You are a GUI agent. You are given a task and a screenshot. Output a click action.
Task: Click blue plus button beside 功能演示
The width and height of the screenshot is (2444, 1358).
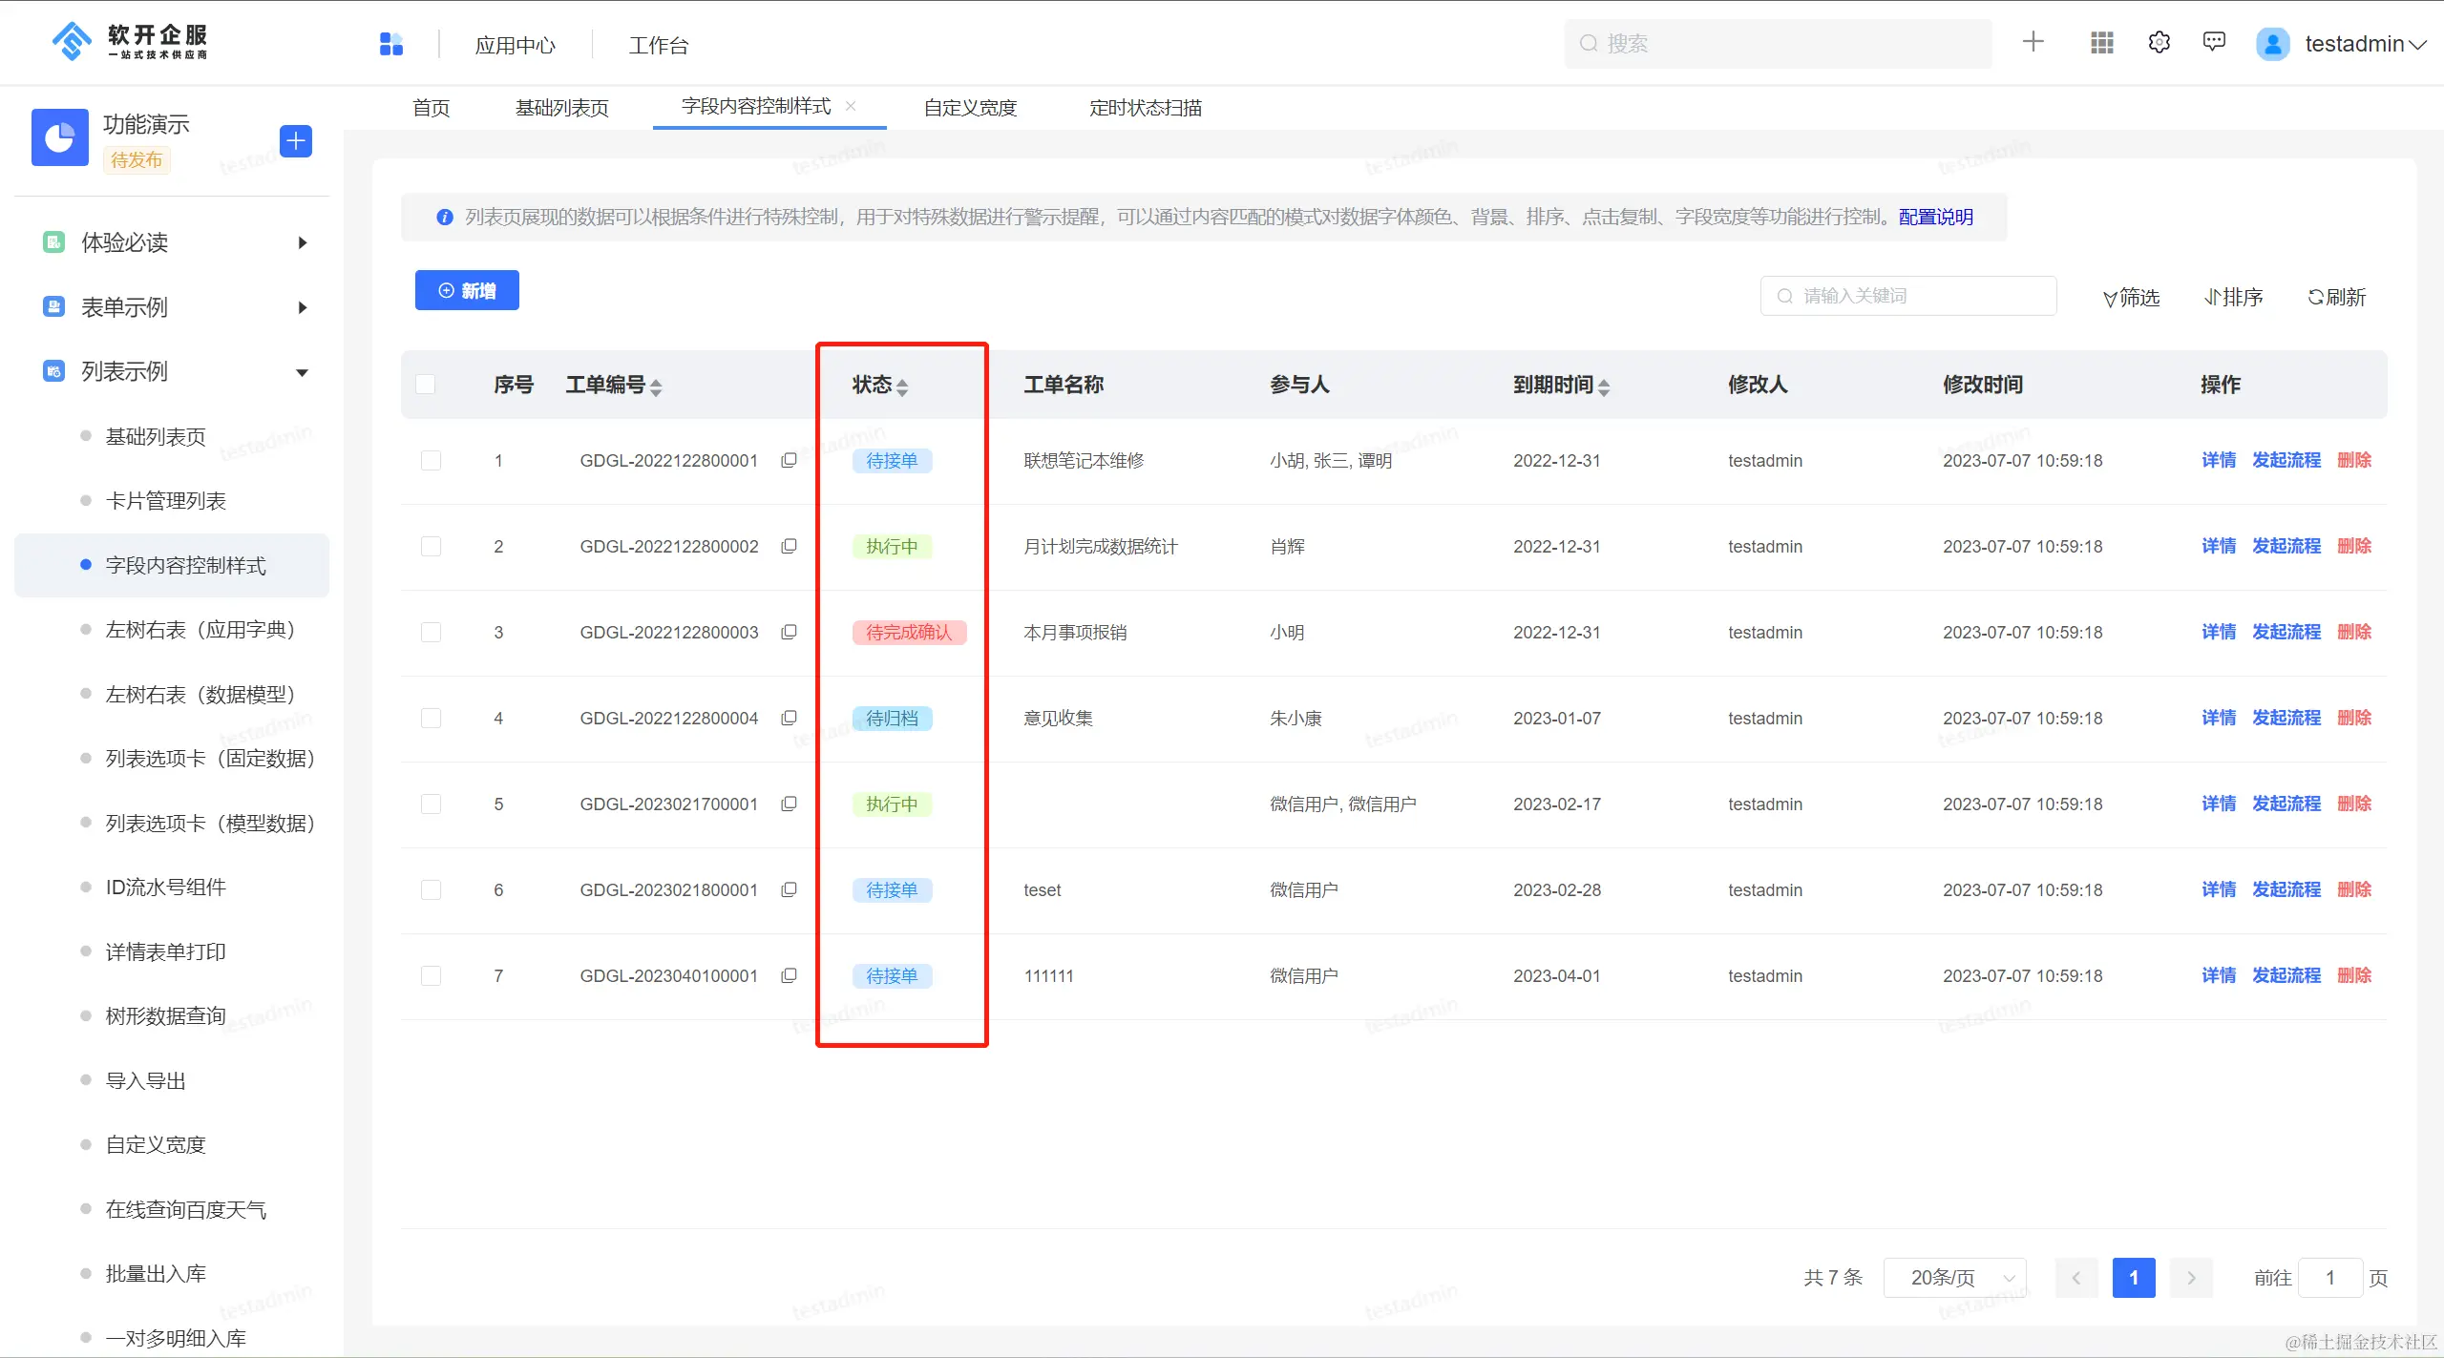point(296,141)
